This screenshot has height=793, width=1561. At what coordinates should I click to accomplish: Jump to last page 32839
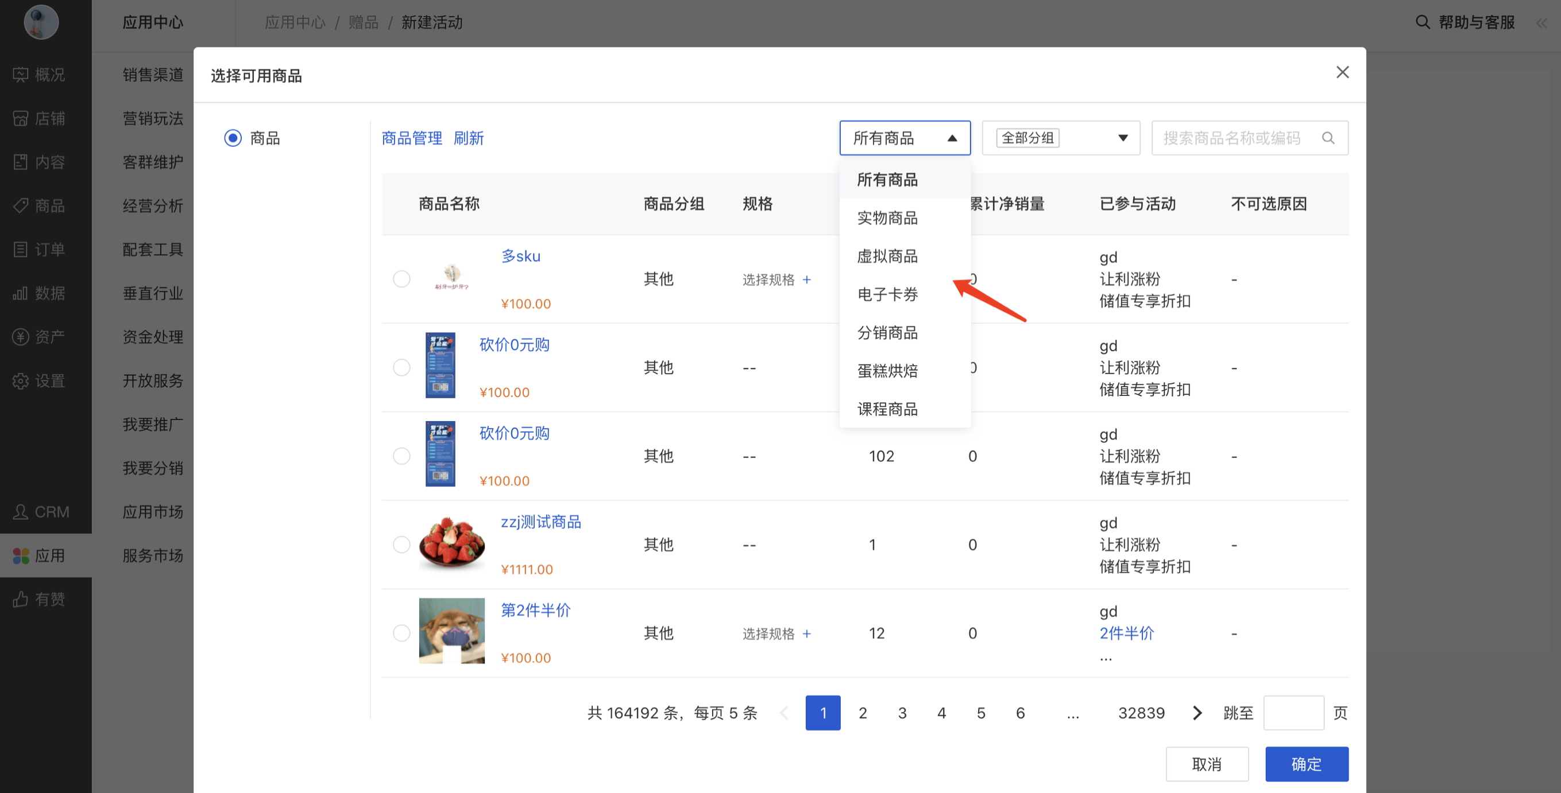[1141, 713]
